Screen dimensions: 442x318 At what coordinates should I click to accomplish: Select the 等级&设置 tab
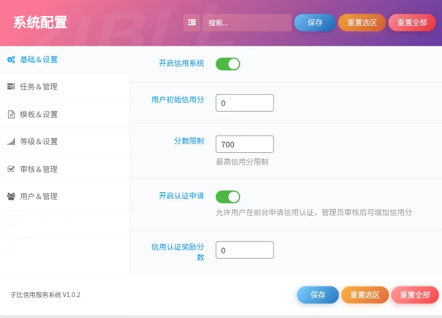point(65,142)
